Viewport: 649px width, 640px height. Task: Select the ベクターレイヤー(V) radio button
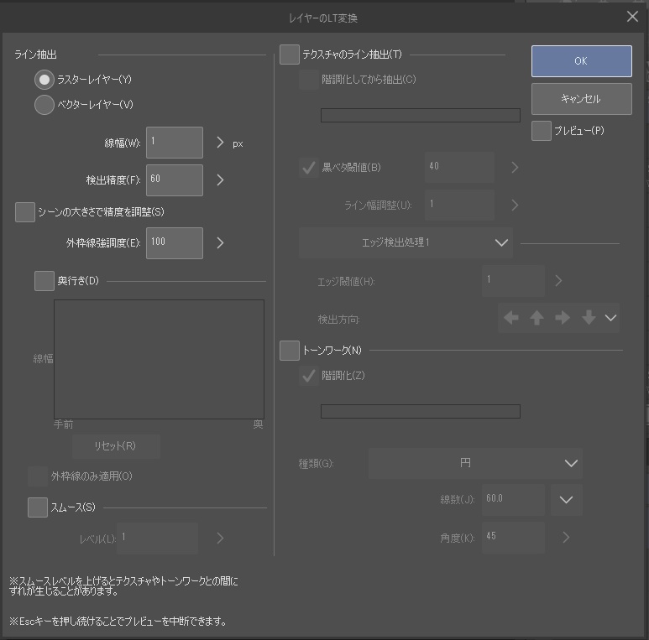(44, 105)
